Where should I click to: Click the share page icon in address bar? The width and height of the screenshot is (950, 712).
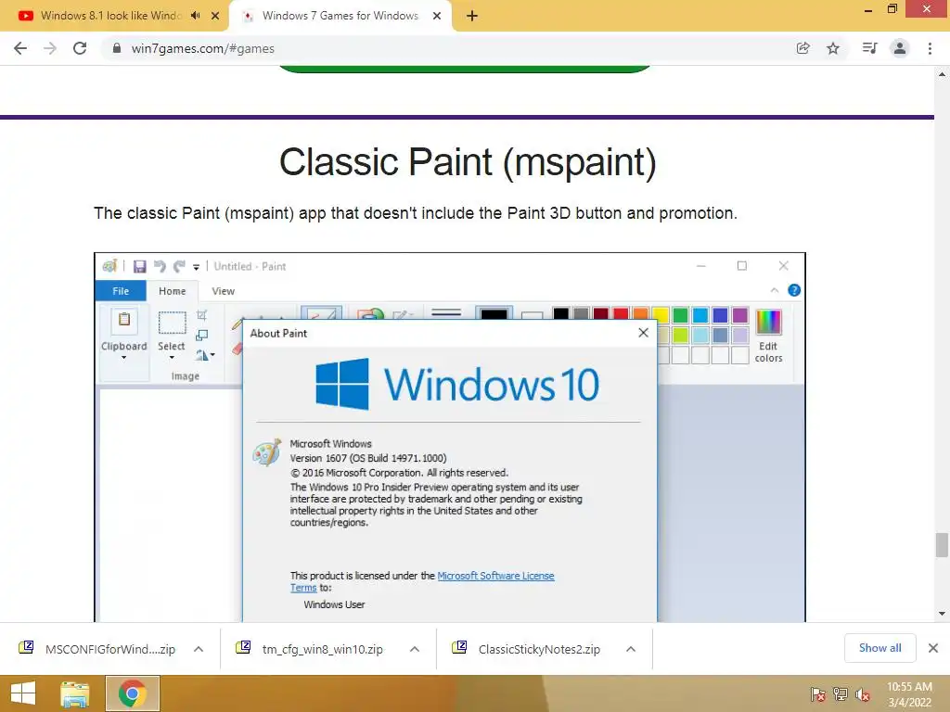point(803,48)
